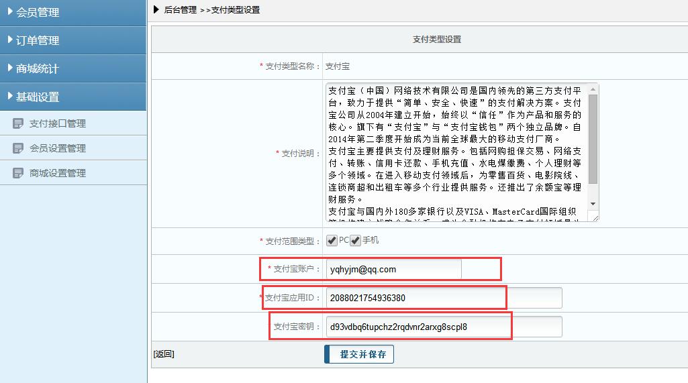This screenshot has width=688, height=383.
Task: Focus the 支付宝账户 input field
Action: coord(393,269)
